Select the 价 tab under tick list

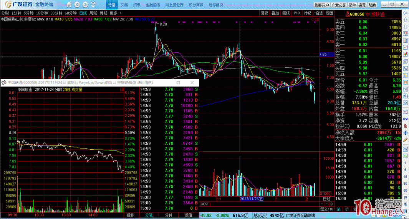(x=347, y=209)
